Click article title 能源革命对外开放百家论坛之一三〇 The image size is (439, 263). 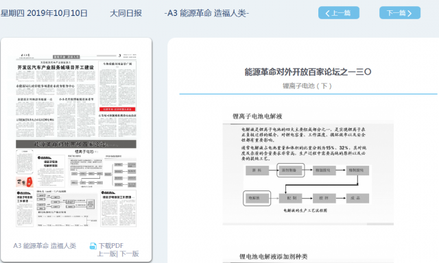point(308,72)
